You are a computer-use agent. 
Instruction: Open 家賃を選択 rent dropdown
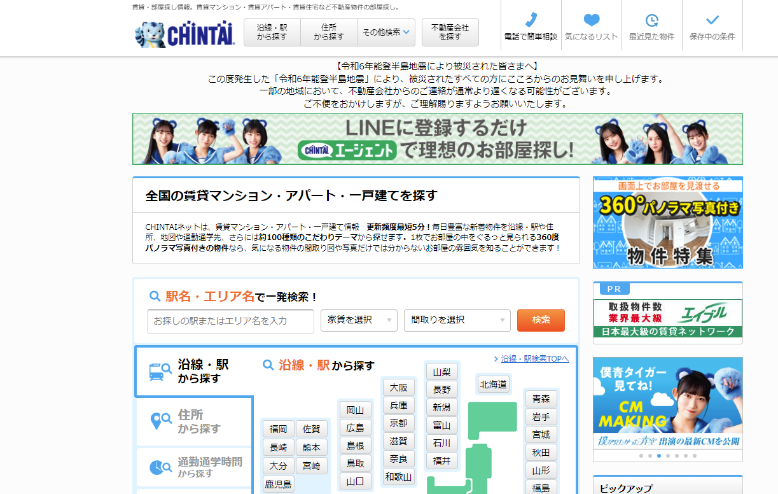tap(359, 320)
